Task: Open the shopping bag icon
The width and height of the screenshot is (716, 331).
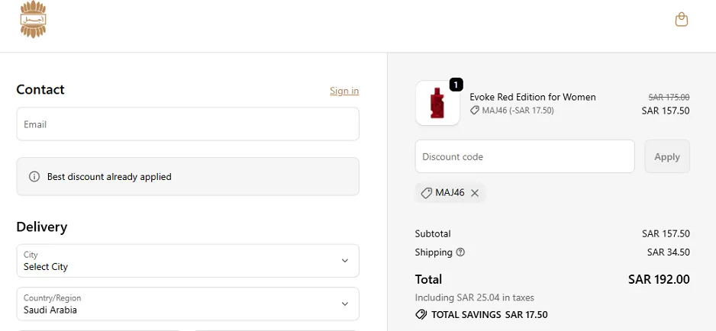Action: [682, 19]
